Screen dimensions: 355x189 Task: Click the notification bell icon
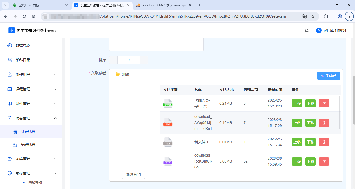(307, 30)
